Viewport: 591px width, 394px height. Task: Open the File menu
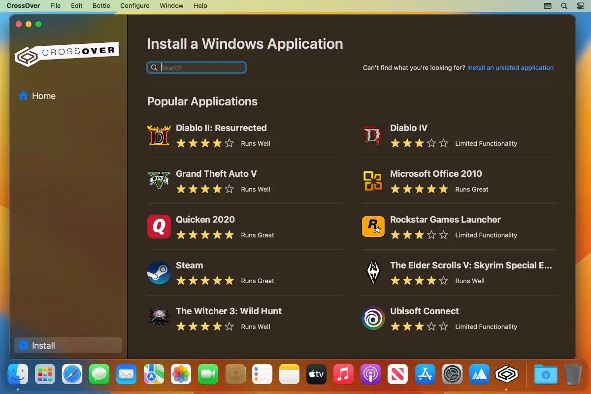[x=56, y=5]
